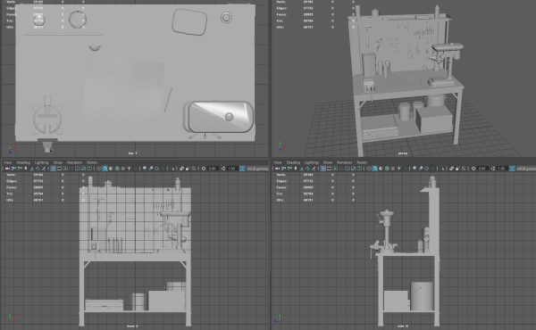Click 'Verts:' HUD label in front view
The image size is (536, 330).
pos(10,175)
